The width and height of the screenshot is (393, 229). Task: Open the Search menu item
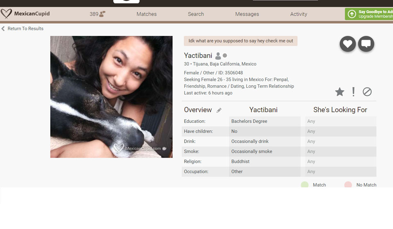[x=196, y=14]
